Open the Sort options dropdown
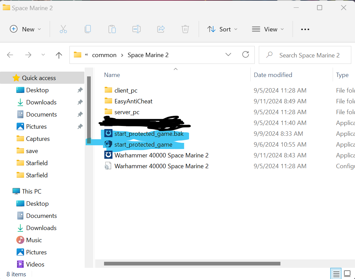 click(x=222, y=29)
